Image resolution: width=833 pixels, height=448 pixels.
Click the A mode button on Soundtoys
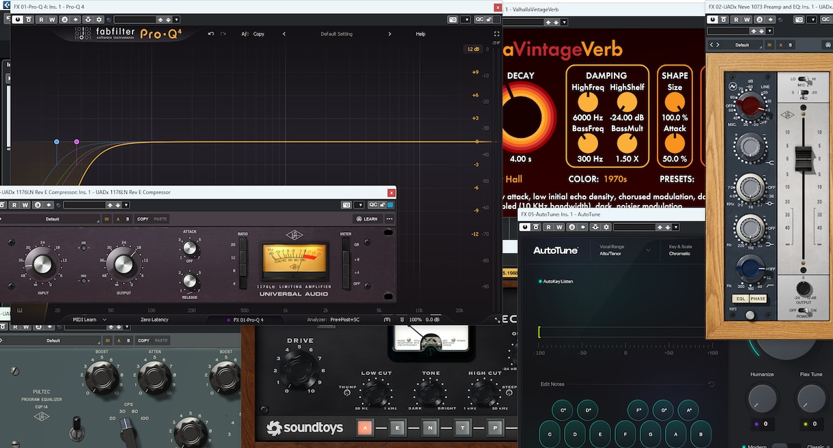[365, 428]
